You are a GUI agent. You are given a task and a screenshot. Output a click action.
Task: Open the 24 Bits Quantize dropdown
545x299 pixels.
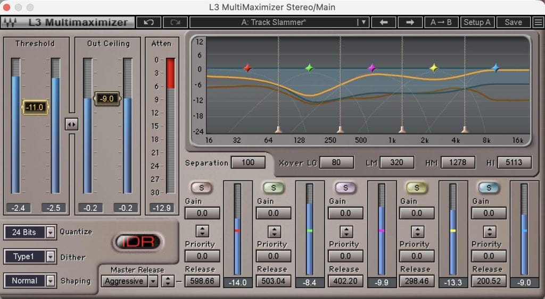(x=51, y=232)
